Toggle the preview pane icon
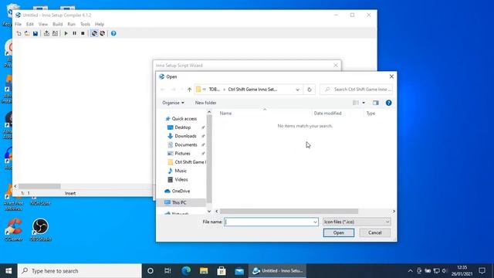Screen dimensions: 494x278 (376, 103)
